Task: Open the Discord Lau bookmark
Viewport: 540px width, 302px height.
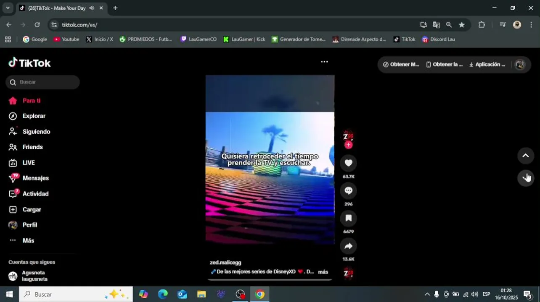Action: (438, 39)
